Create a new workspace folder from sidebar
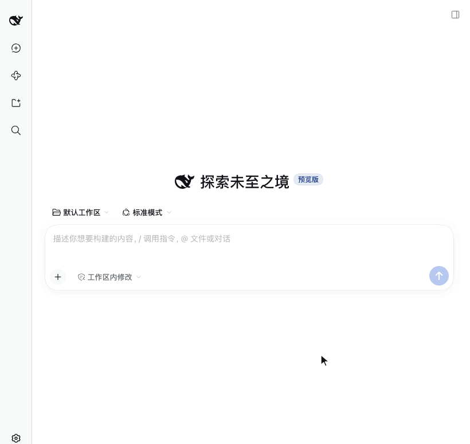470x444 pixels. click(16, 103)
